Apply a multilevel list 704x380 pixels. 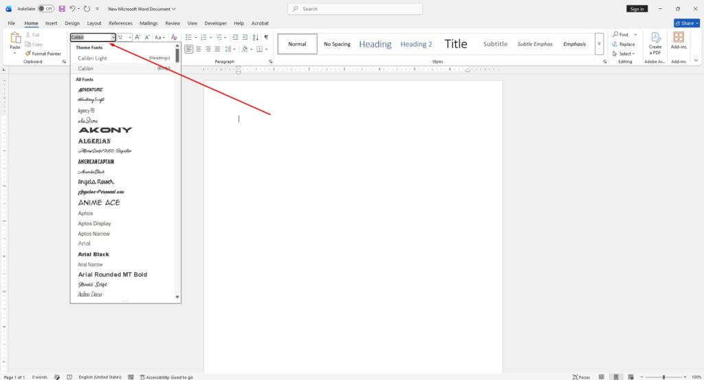(x=219, y=37)
